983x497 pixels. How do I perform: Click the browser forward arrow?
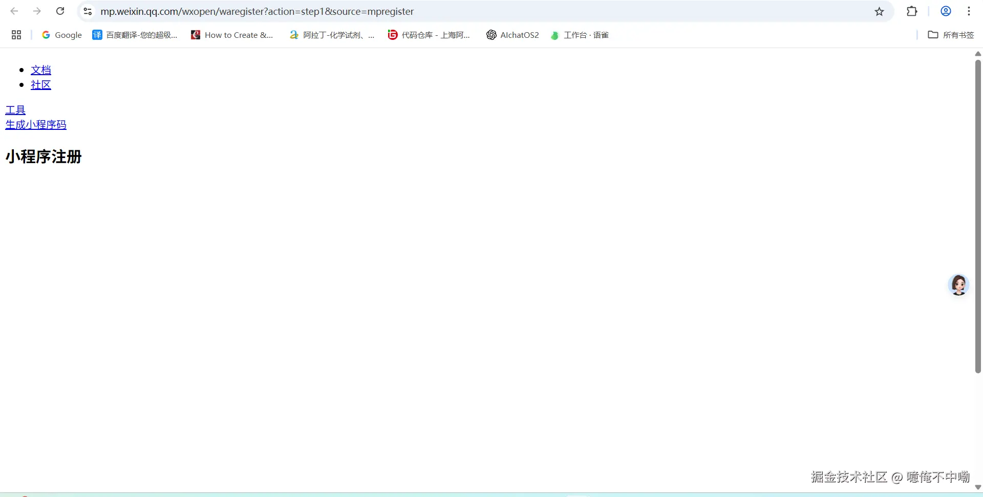point(37,11)
